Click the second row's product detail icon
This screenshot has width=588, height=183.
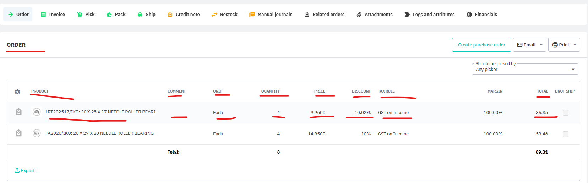pos(18,133)
